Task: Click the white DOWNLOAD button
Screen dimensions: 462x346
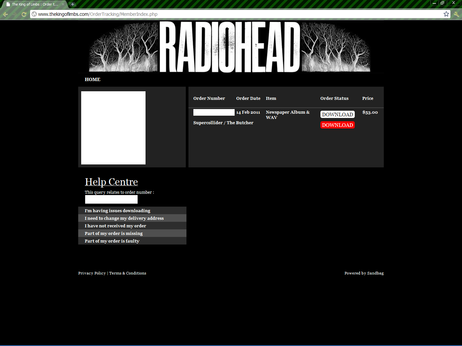Action: click(x=338, y=114)
